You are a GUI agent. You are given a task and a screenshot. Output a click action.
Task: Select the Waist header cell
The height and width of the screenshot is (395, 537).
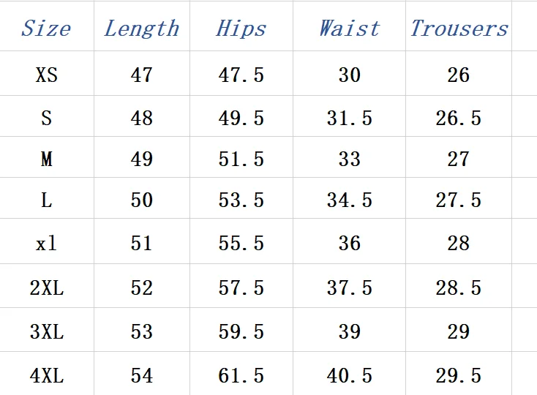click(349, 29)
